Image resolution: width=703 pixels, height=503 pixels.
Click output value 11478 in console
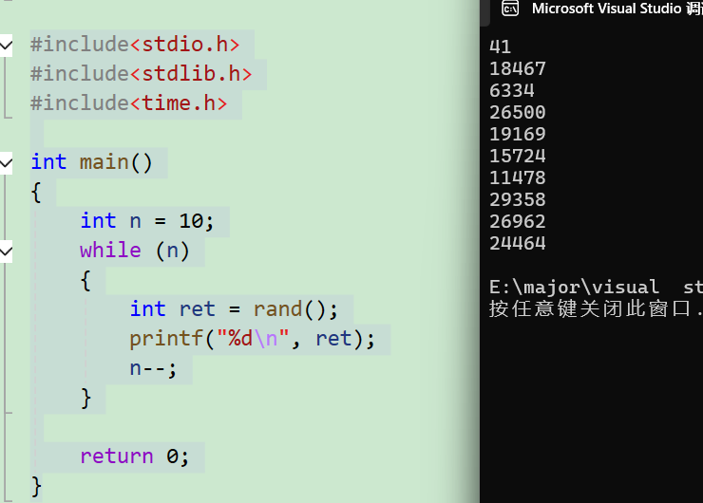click(518, 178)
